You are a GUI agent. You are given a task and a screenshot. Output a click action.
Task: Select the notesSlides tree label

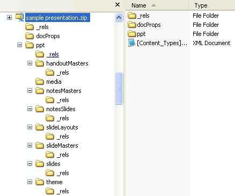click(x=61, y=109)
